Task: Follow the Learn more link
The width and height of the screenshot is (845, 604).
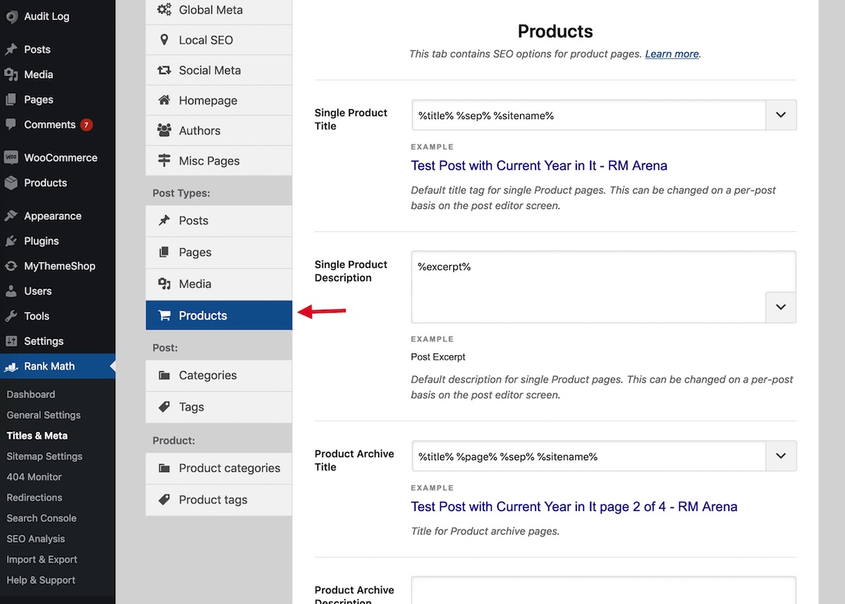Action: [x=671, y=54]
